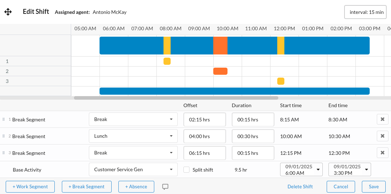Open the shift end date 3:30 PM dropdown
This screenshot has width=391, height=194.
point(349,170)
